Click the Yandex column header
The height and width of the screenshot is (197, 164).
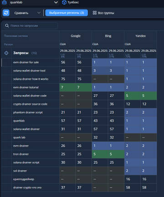click(140, 36)
